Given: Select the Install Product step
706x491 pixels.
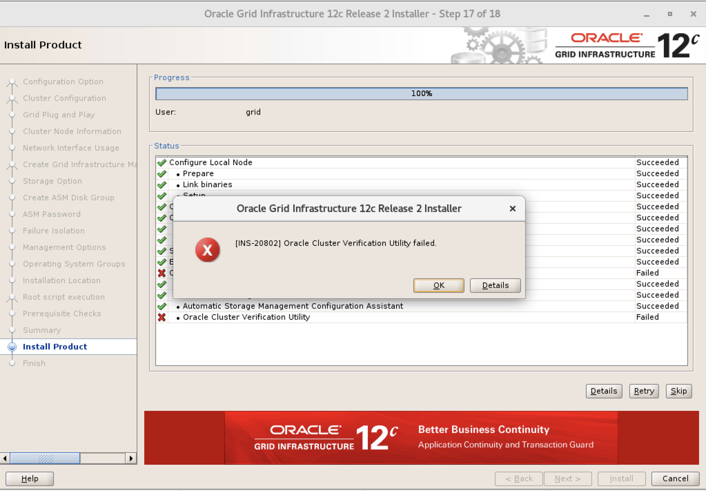Looking at the screenshot, I should (x=55, y=347).
